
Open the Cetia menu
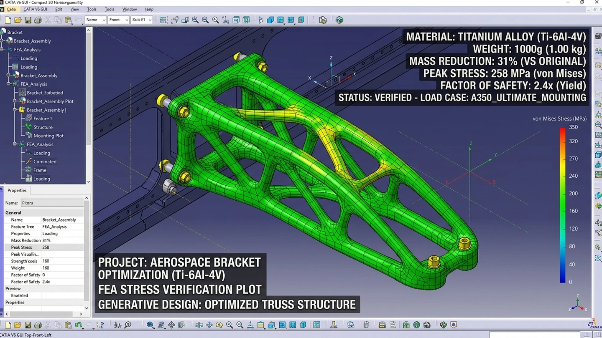11,9
